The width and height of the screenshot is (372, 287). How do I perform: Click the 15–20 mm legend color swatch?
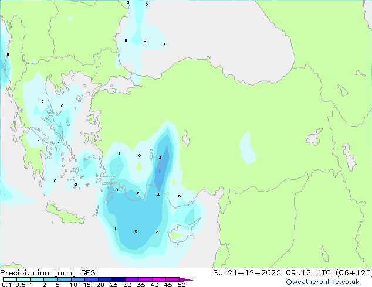tap(91, 279)
